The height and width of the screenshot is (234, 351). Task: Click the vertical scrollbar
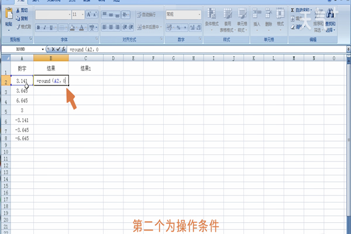(349, 140)
